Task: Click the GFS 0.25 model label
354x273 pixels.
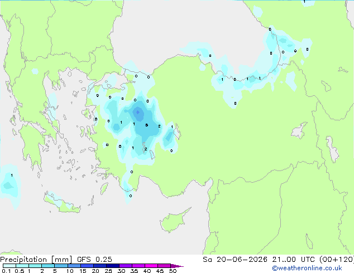Action: pos(94,260)
